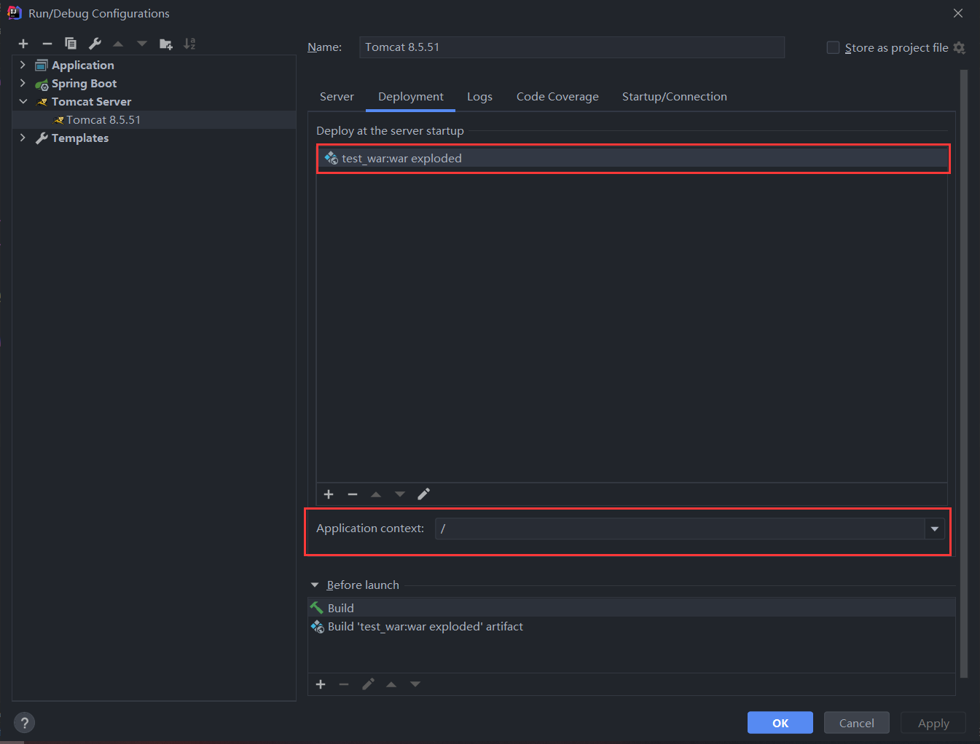Go to the Startup/Connection tab

[x=675, y=97]
